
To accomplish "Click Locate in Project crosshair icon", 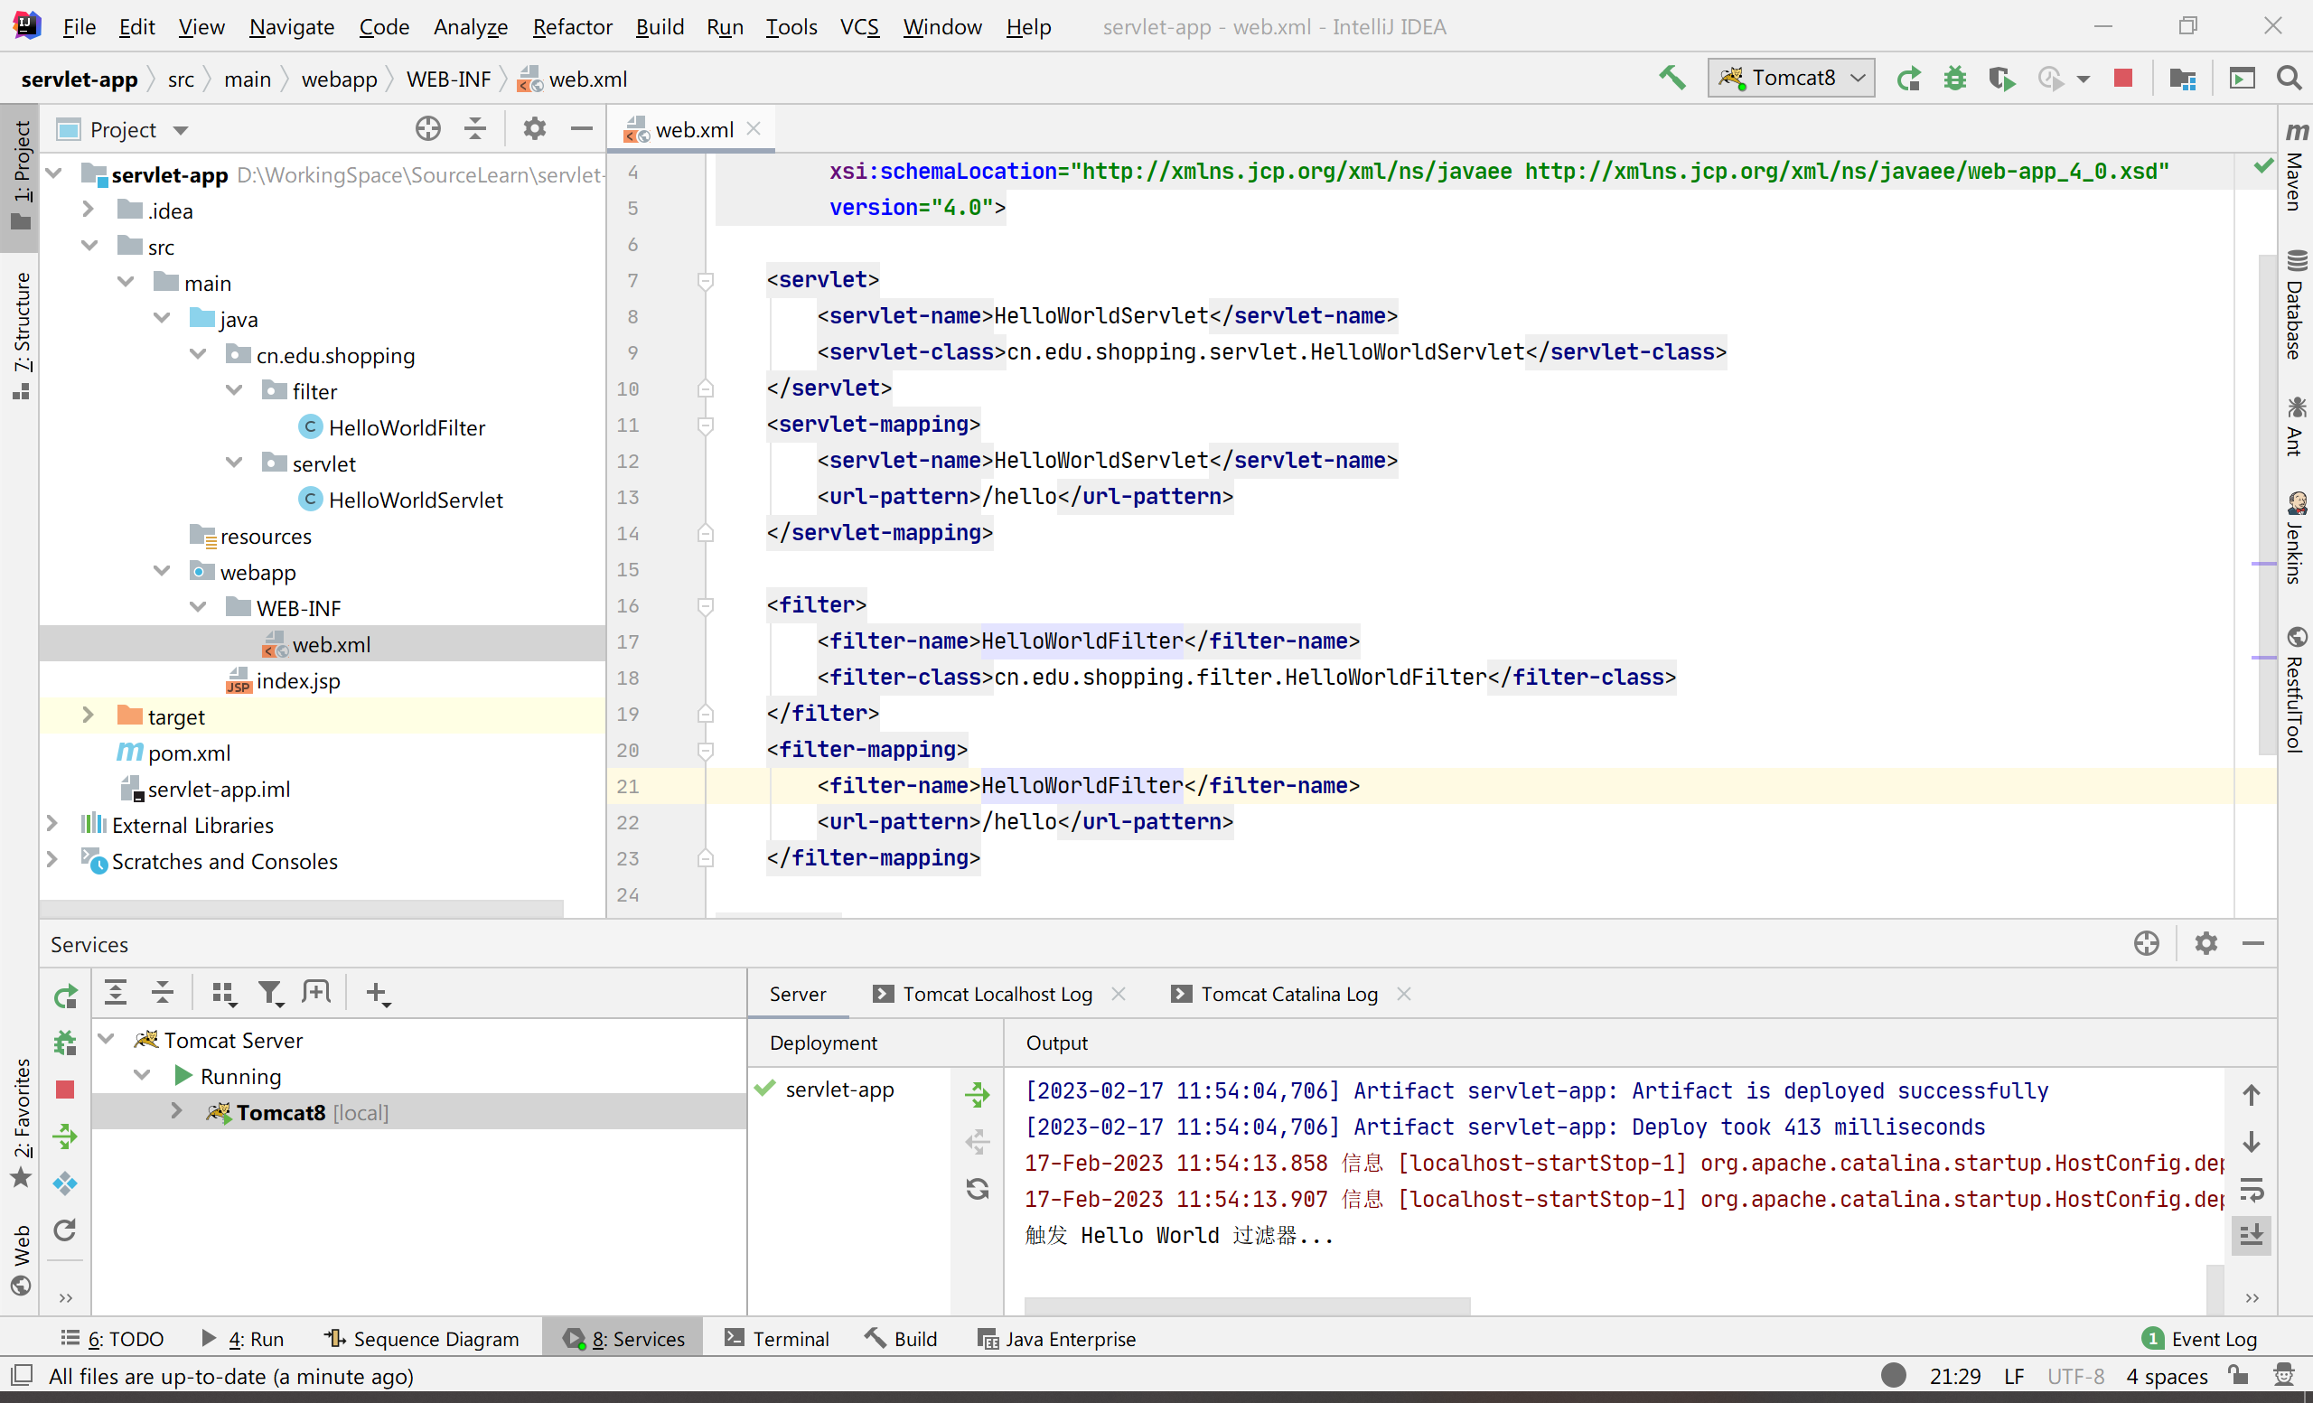I will (x=428, y=128).
